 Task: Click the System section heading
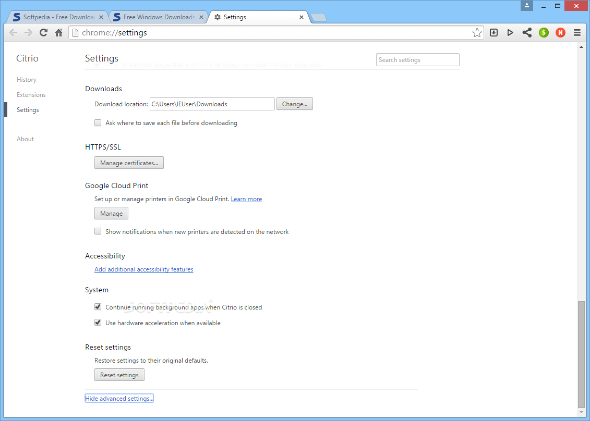97,290
